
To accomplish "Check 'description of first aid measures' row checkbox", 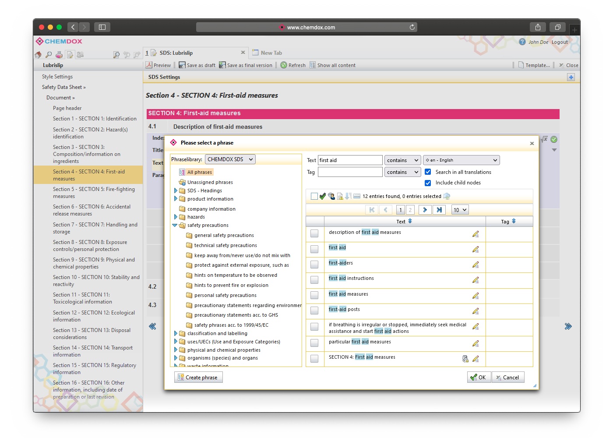I will (x=314, y=233).
